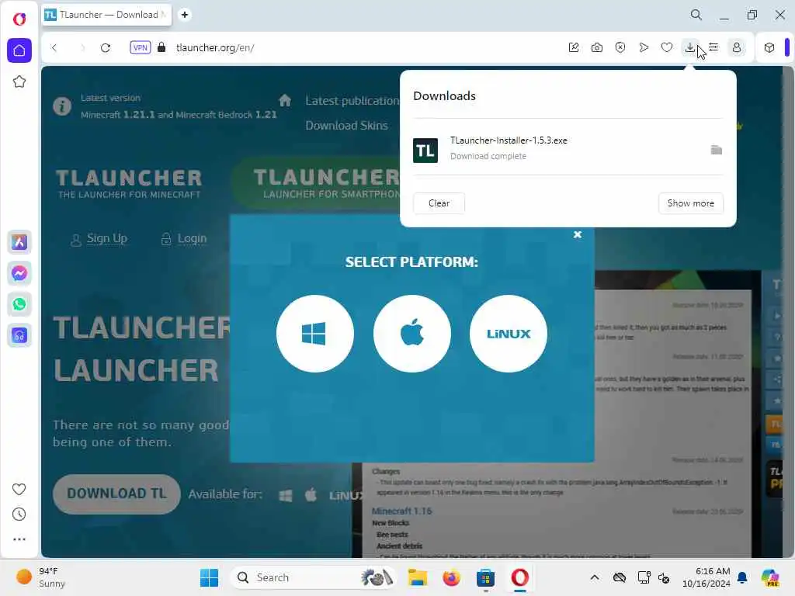Open the page edit pencil tool

[x=574, y=47]
